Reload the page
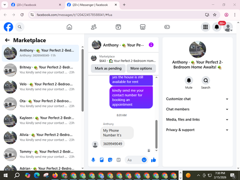Viewport: 240px width, 180px height. pyautogui.click(x=22, y=15)
